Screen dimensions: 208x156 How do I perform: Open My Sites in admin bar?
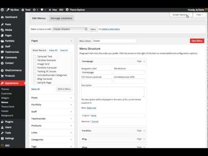click(13, 10)
